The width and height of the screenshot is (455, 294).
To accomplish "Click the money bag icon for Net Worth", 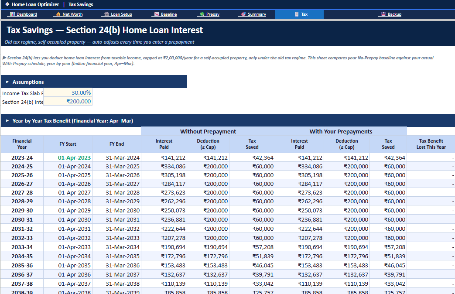I will tap(58, 14).
